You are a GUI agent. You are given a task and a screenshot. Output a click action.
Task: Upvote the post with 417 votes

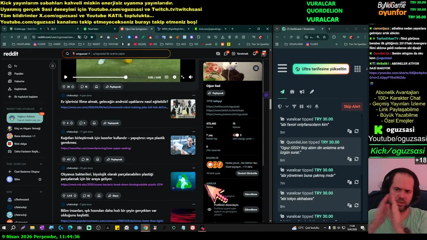coord(64,159)
